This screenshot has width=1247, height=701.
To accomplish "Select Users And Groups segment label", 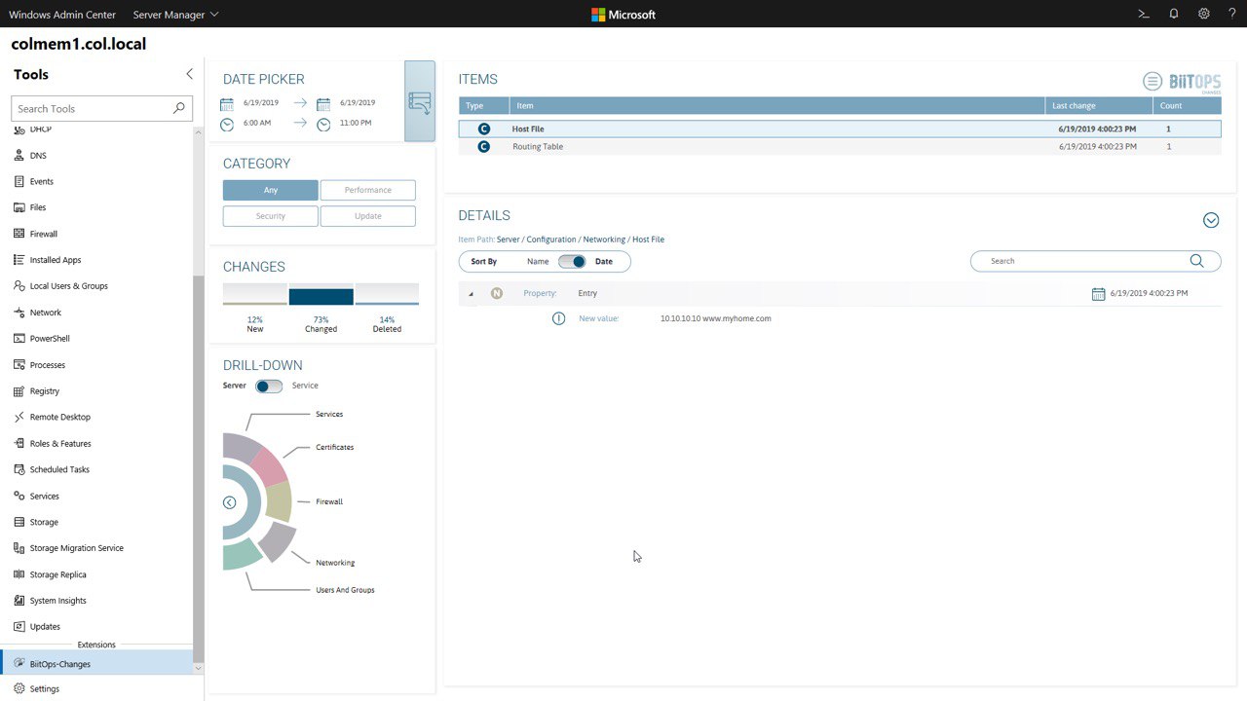I will pyautogui.click(x=345, y=590).
